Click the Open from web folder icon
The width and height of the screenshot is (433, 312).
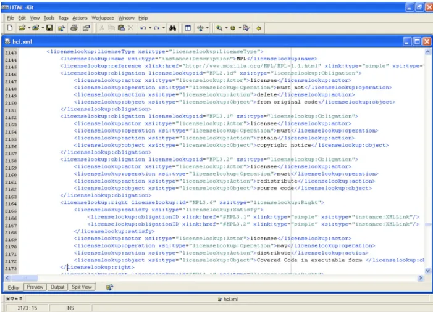(x=35, y=28)
